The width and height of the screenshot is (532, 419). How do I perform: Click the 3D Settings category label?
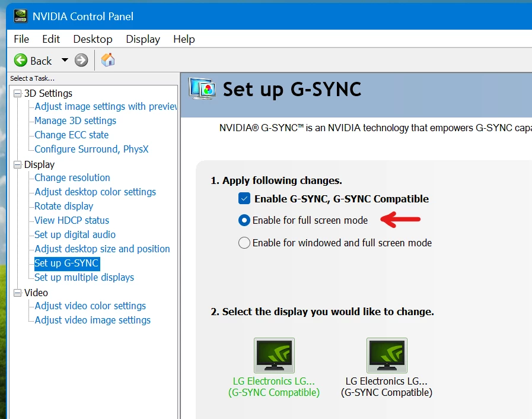coord(48,93)
